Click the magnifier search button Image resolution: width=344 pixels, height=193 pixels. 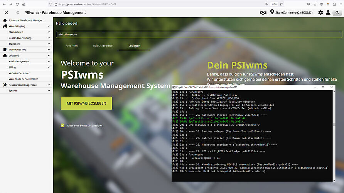tap(337, 13)
